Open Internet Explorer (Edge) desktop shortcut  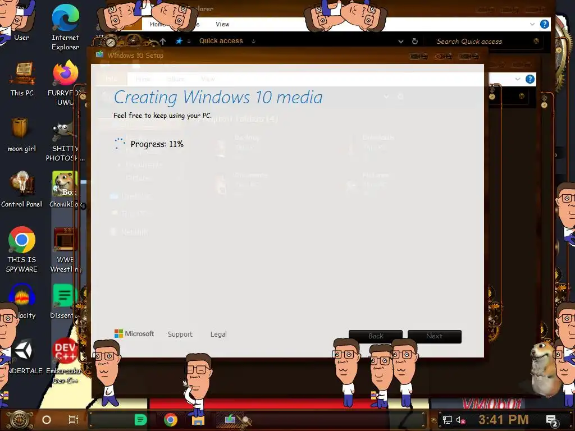click(x=65, y=26)
